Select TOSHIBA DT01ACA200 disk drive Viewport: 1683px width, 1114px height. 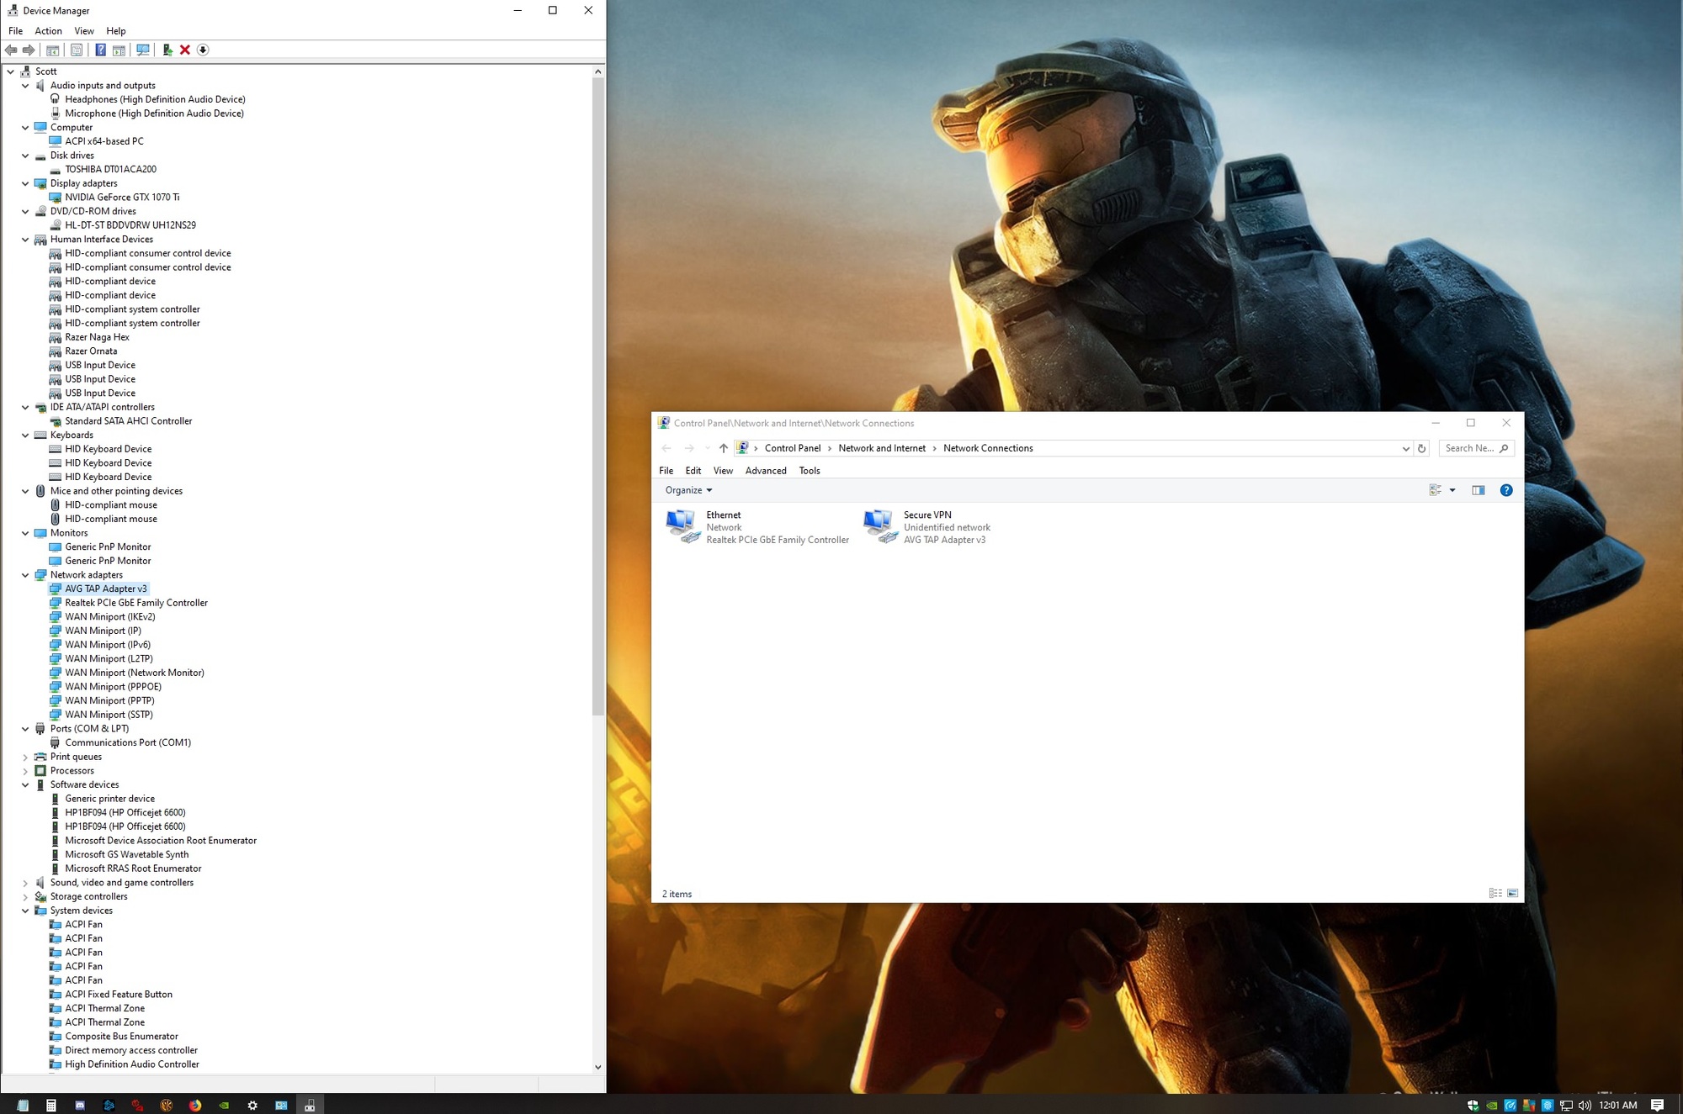click(110, 170)
